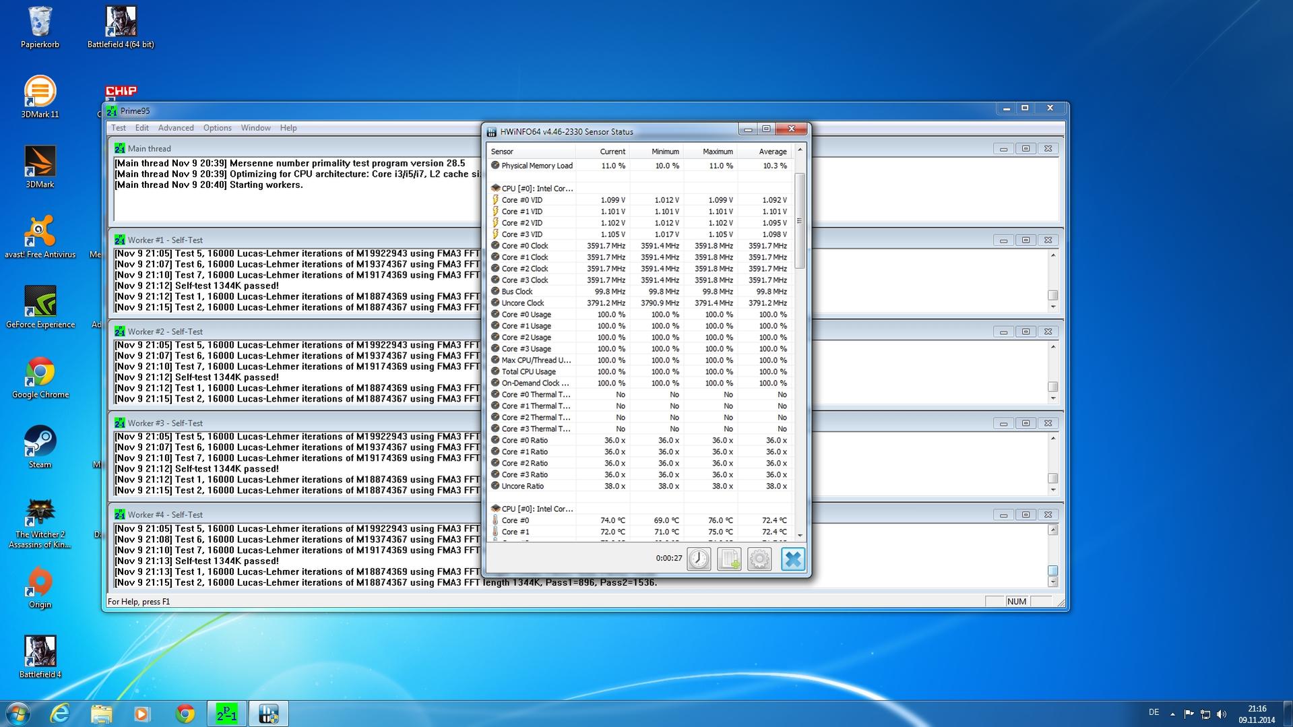Click the Core #0 VID lightning icon
The height and width of the screenshot is (727, 1293).
pyautogui.click(x=495, y=200)
